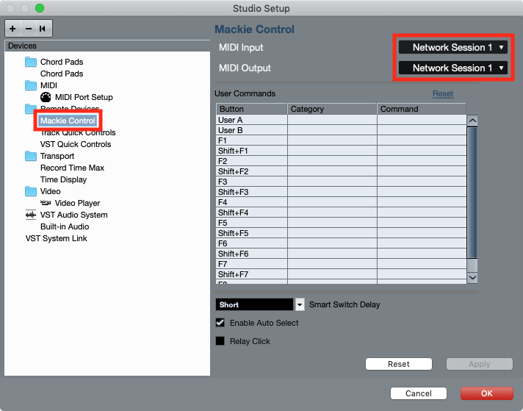The width and height of the screenshot is (523, 411).
Task: Click the reset-to-start arrow button beside minus
Action: 43,29
